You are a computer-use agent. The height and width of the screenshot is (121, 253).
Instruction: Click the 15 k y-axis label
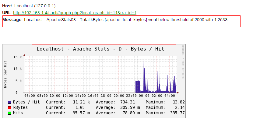[17, 57]
